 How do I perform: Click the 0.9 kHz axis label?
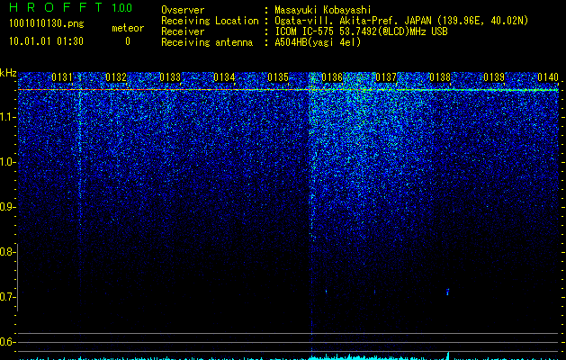click(x=7, y=207)
